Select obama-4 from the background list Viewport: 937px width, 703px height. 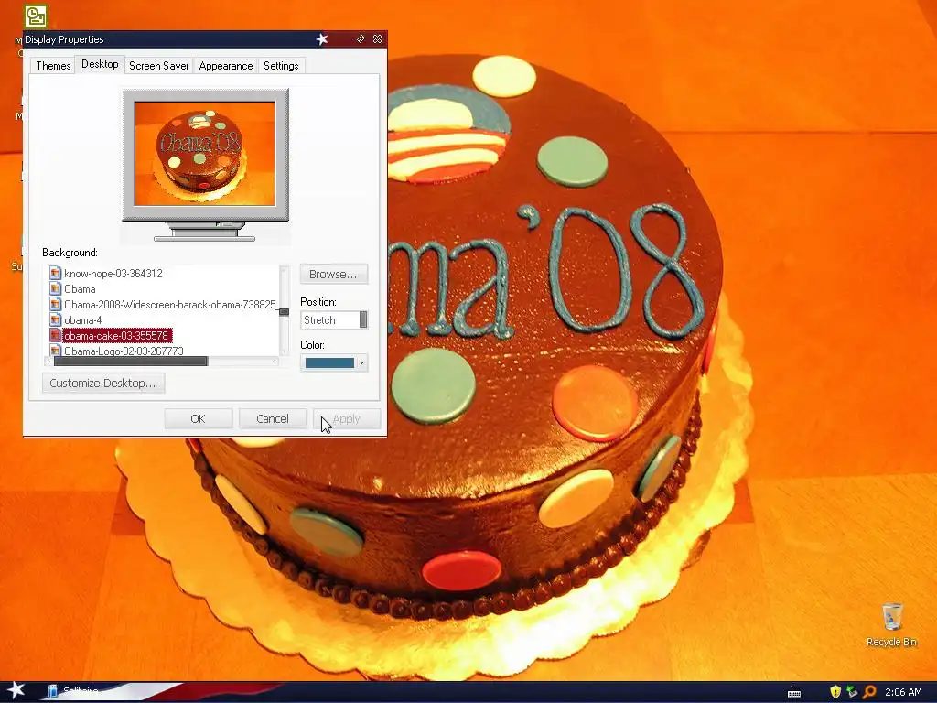[82, 319]
